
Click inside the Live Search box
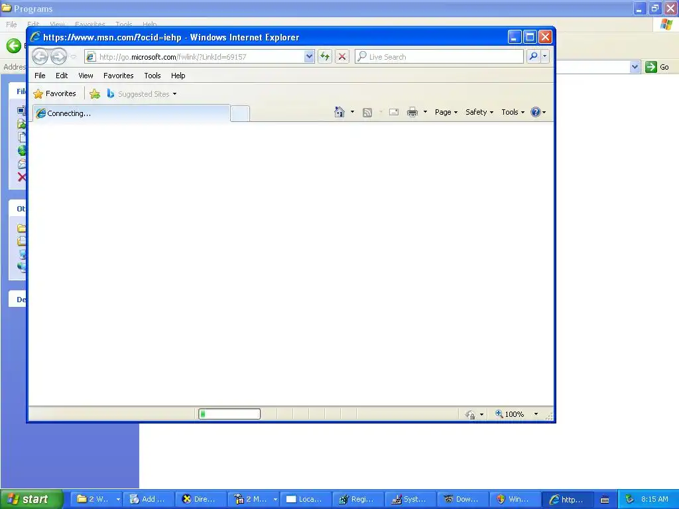coord(439,57)
